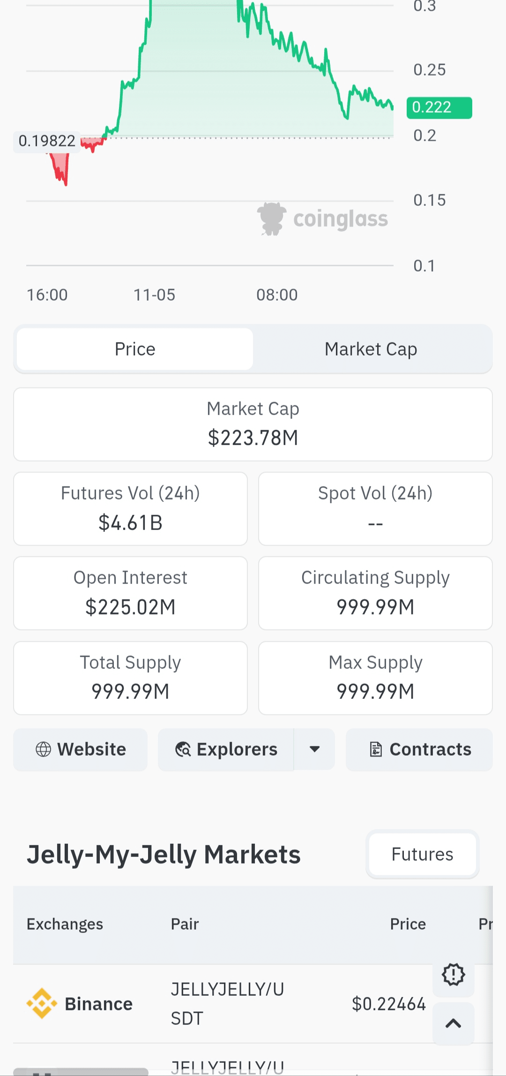The width and height of the screenshot is (506, 1076).
Task: Click the warning badge floating icon
Action: [453, 975]
